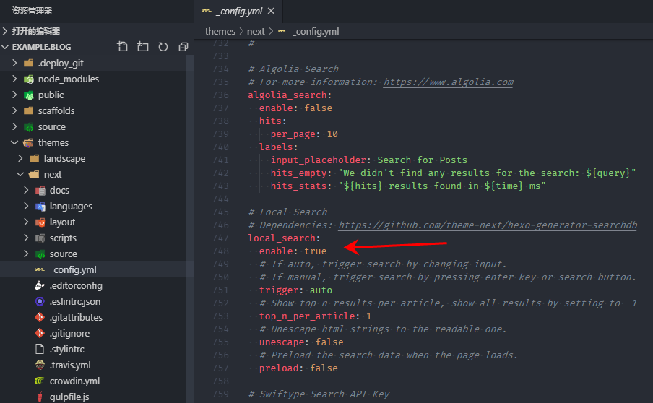Open the .eslintrc.json file
The height and width of the screenshot is (403, 653).
[x=74, y=301]
